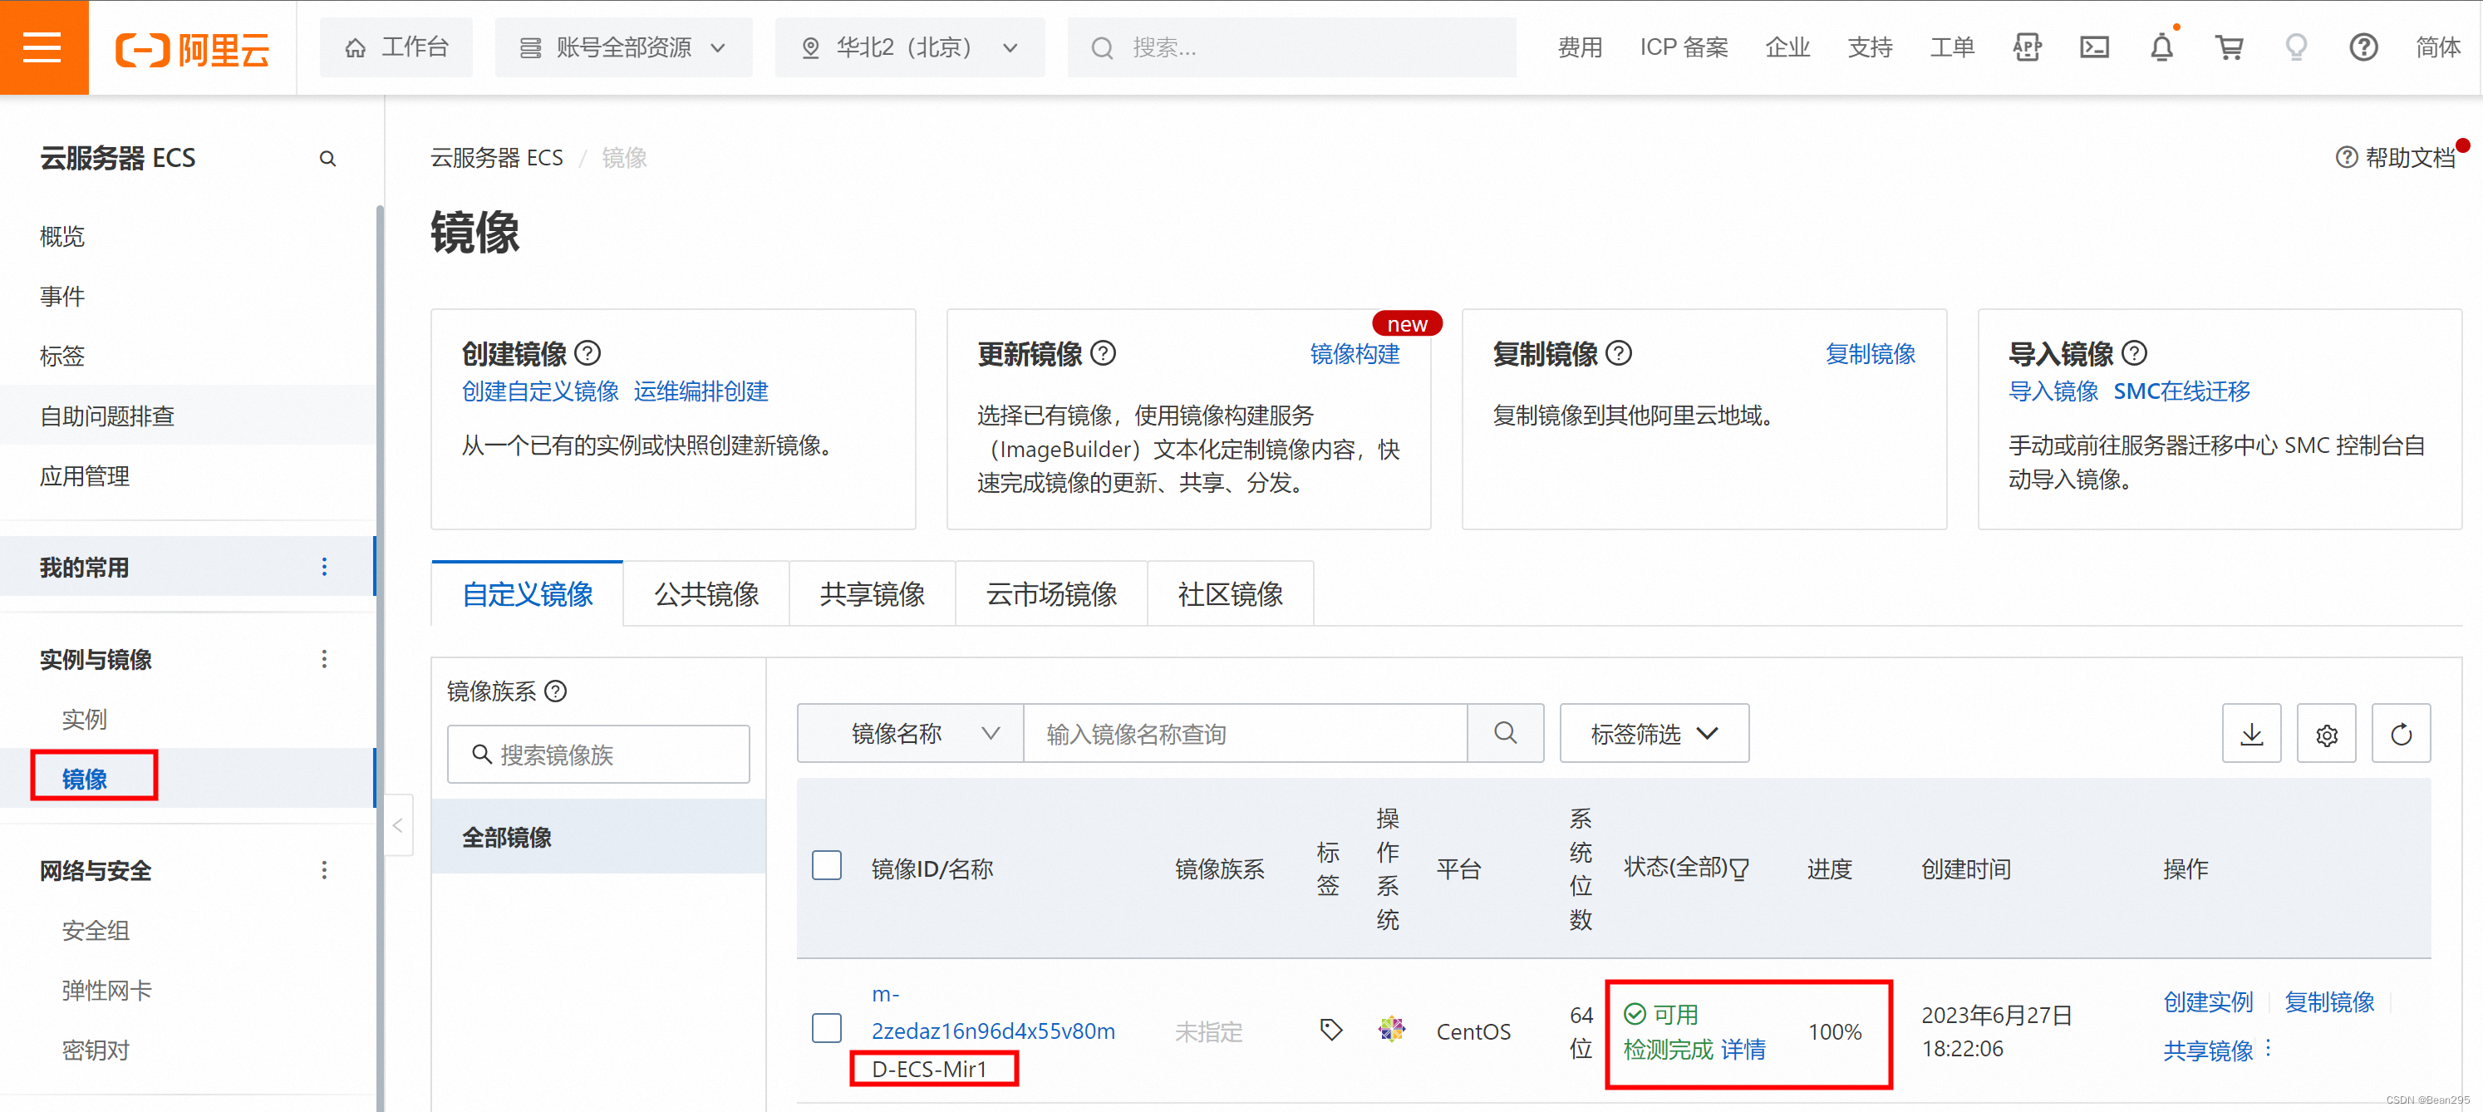
Task: Toggle the select-all images checkbox
Action: pyautogui.click(x=826, y=866)
